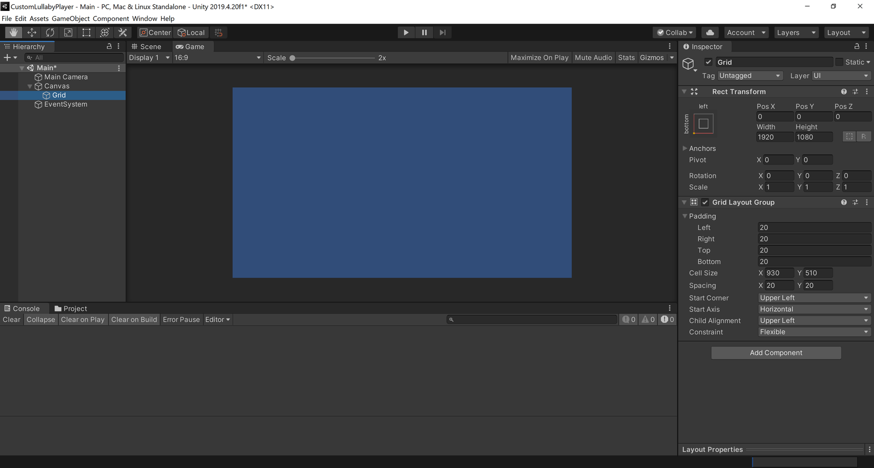Select the Transform tool

pos(105,33)
